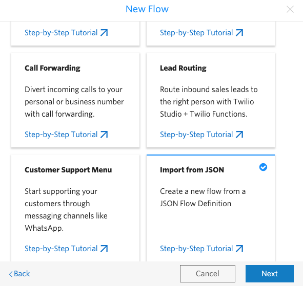The height and width of the screenshot is (286, 303).
Task: Click external arrow icon under Customer Support Menu
Action: [x=104, y=249]
